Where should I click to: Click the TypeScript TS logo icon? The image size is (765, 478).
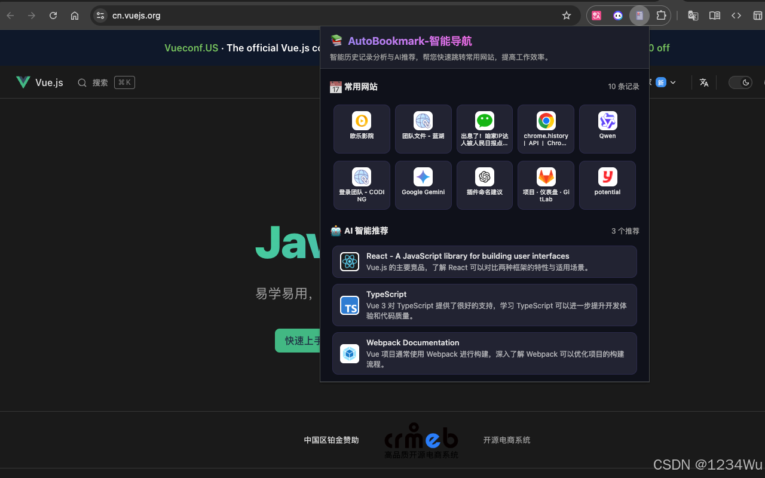[x=350, y=305]
